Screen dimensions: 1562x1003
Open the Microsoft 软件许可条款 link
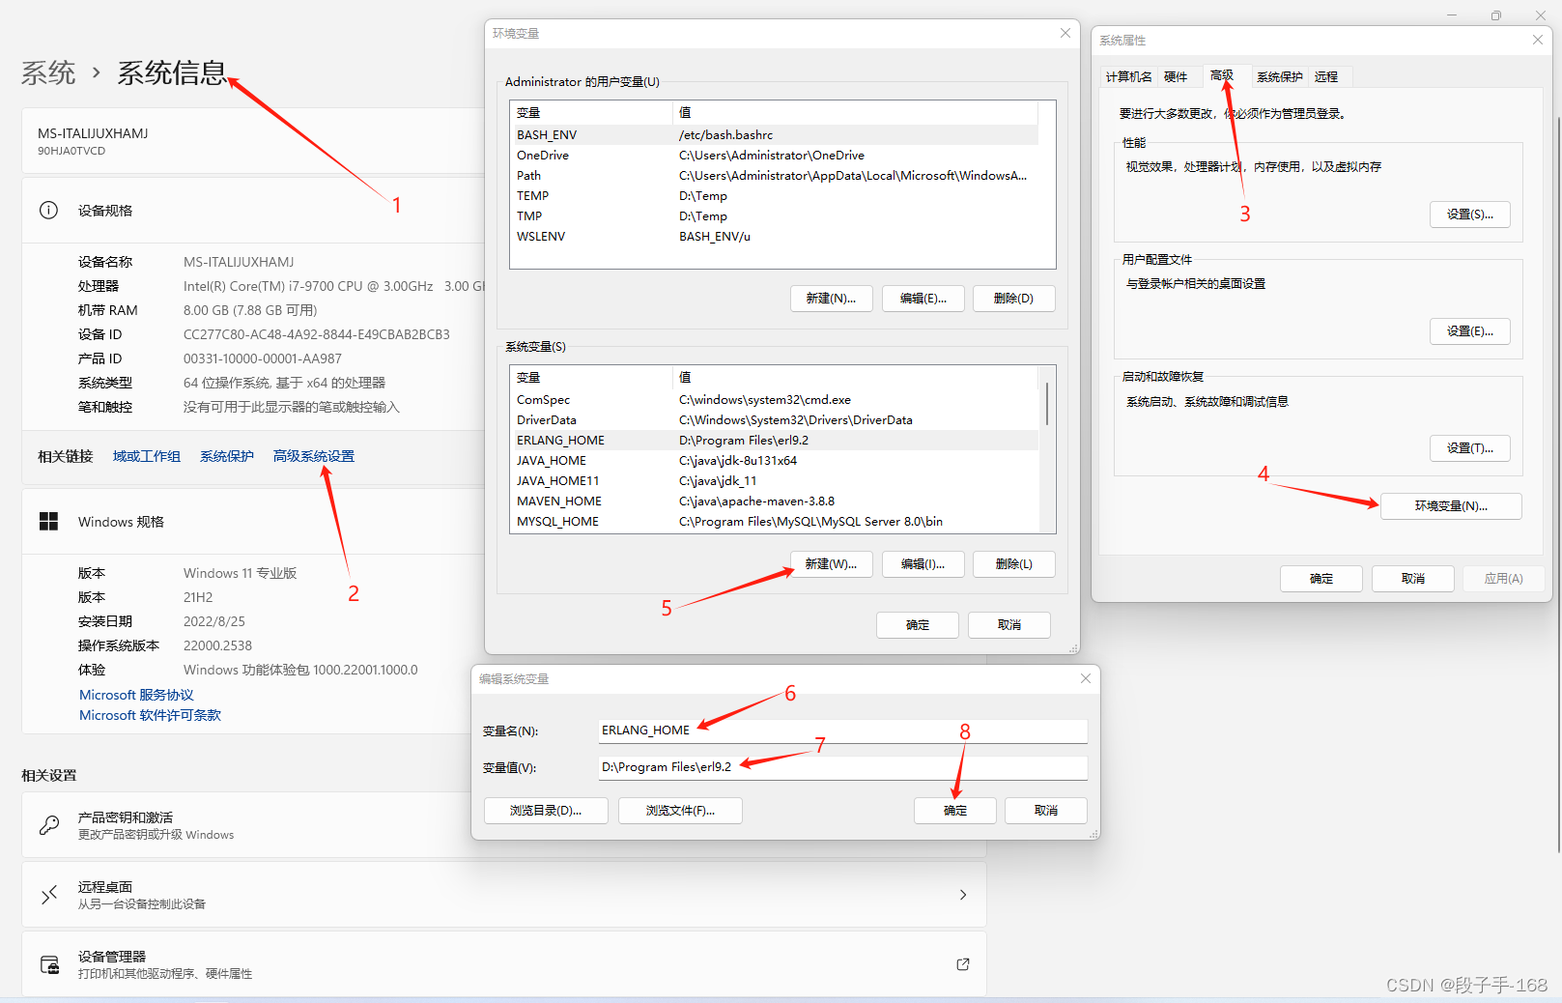pyautogui.click(x=150, y=715)
